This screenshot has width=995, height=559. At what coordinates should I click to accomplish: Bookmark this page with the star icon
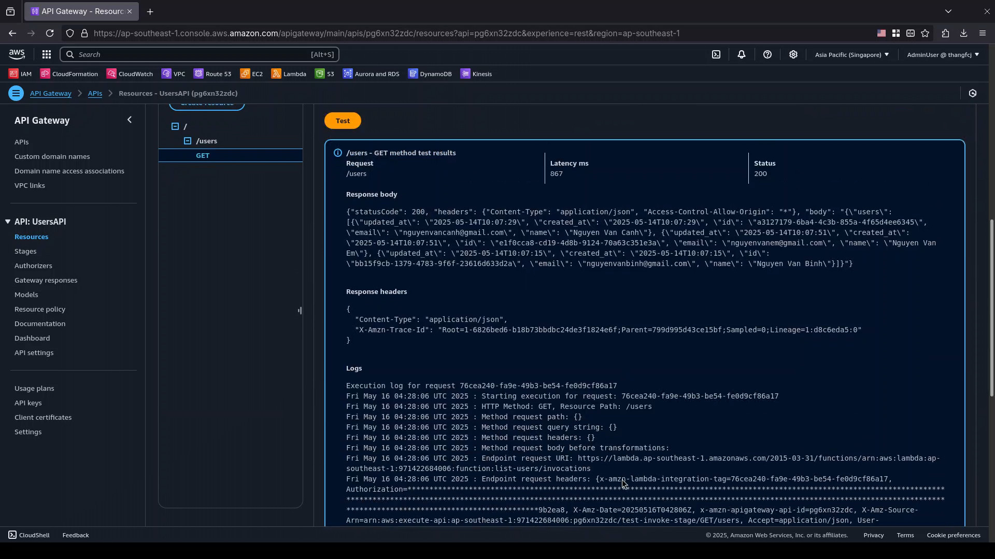click(x=926, y=33)
